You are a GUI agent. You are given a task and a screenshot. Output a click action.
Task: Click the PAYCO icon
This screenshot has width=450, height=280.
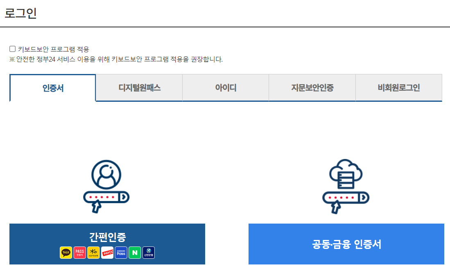pos(107,253)
